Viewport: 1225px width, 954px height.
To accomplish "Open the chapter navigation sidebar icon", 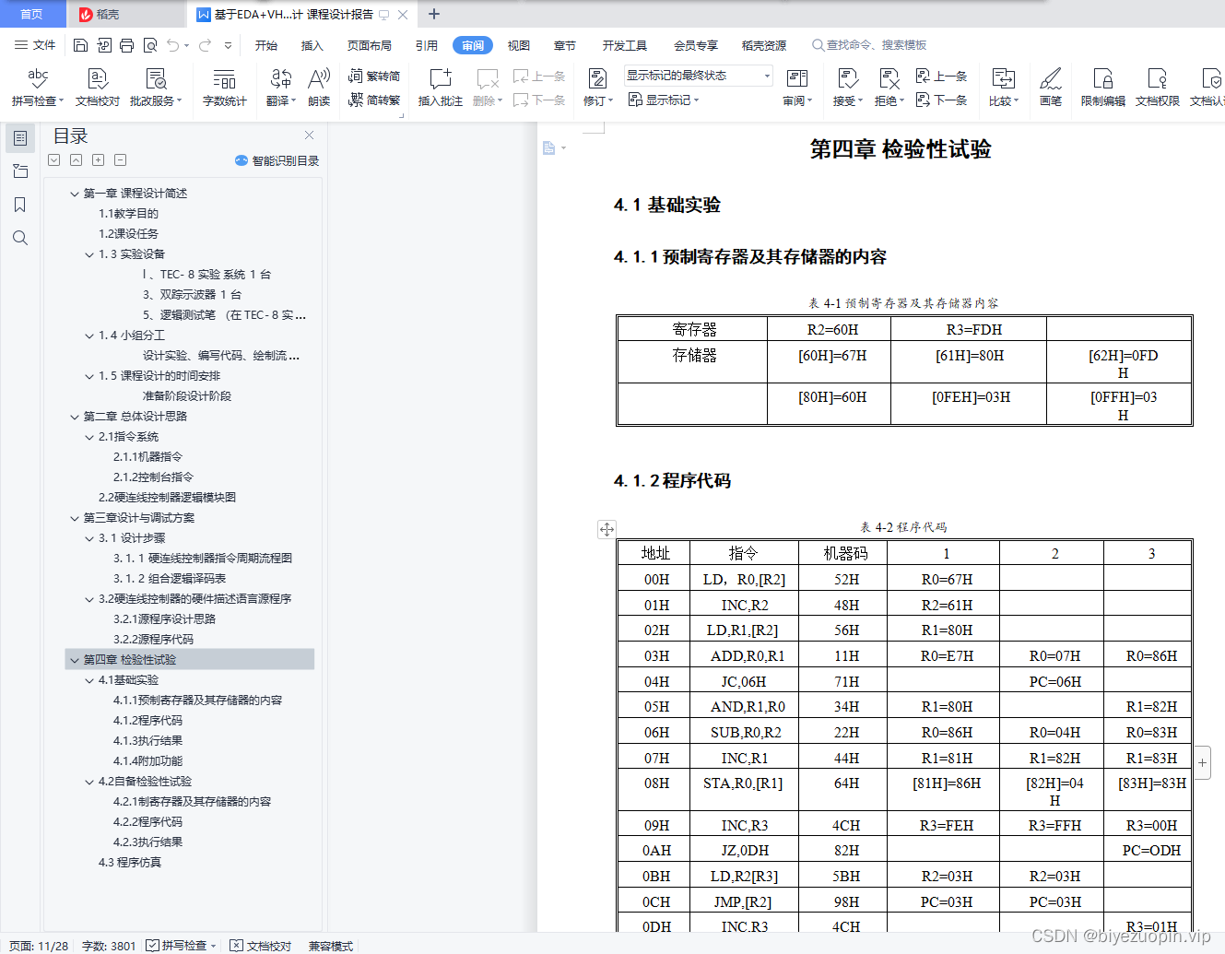I will (20, 171).
